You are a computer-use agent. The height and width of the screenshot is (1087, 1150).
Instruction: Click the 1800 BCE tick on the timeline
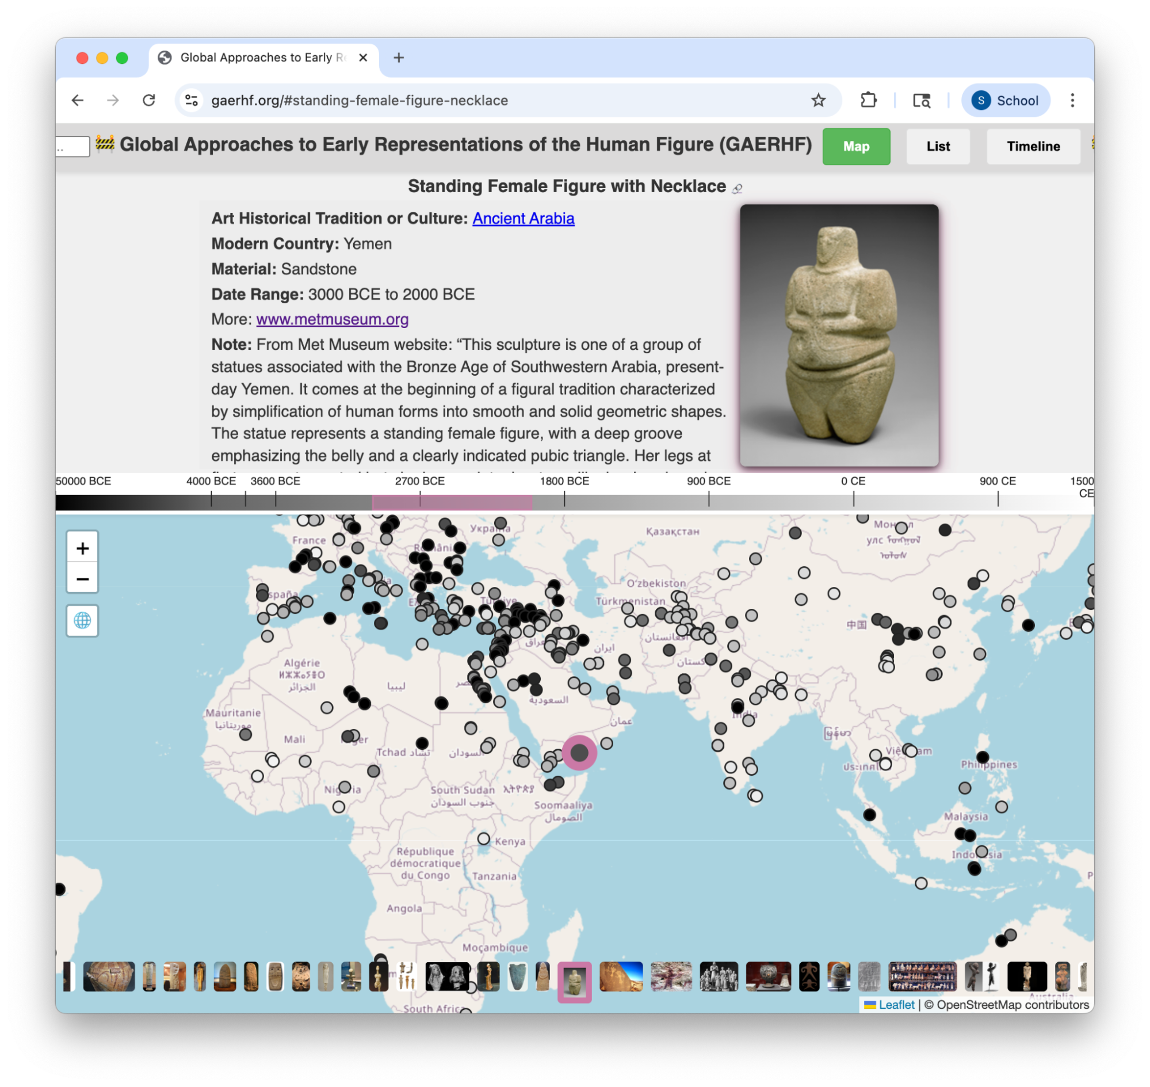click(564, 499)
